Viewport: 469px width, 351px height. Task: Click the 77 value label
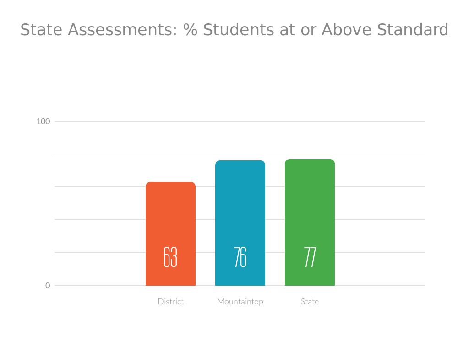click(310, 257)
